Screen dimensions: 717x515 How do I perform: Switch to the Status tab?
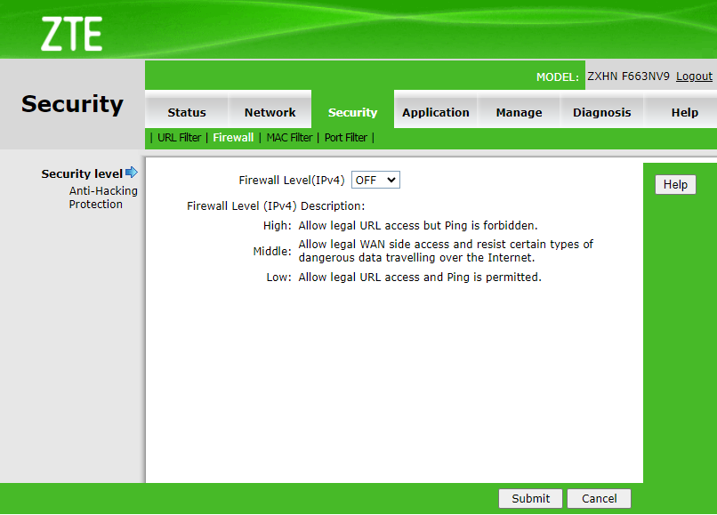tap(187, 112)
